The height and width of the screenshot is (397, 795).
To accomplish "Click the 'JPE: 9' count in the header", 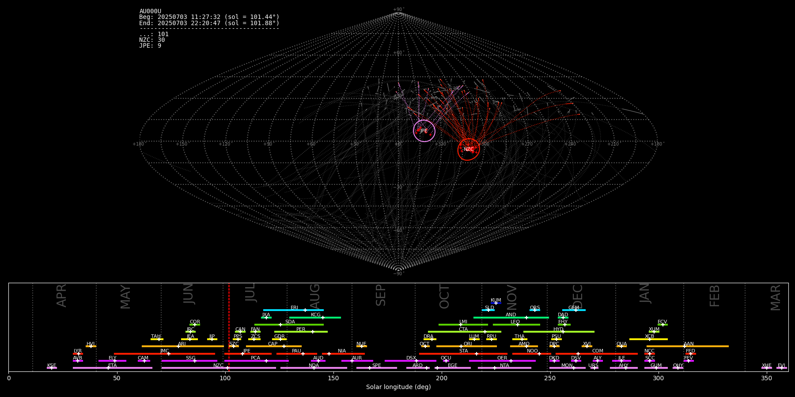I will point(150,45).
